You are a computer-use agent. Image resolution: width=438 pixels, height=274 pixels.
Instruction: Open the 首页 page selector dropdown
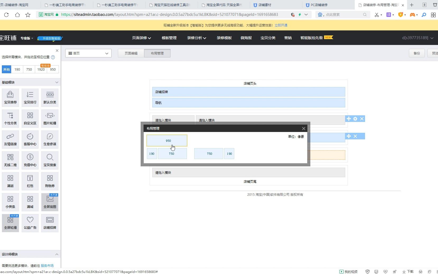[88, 53]
